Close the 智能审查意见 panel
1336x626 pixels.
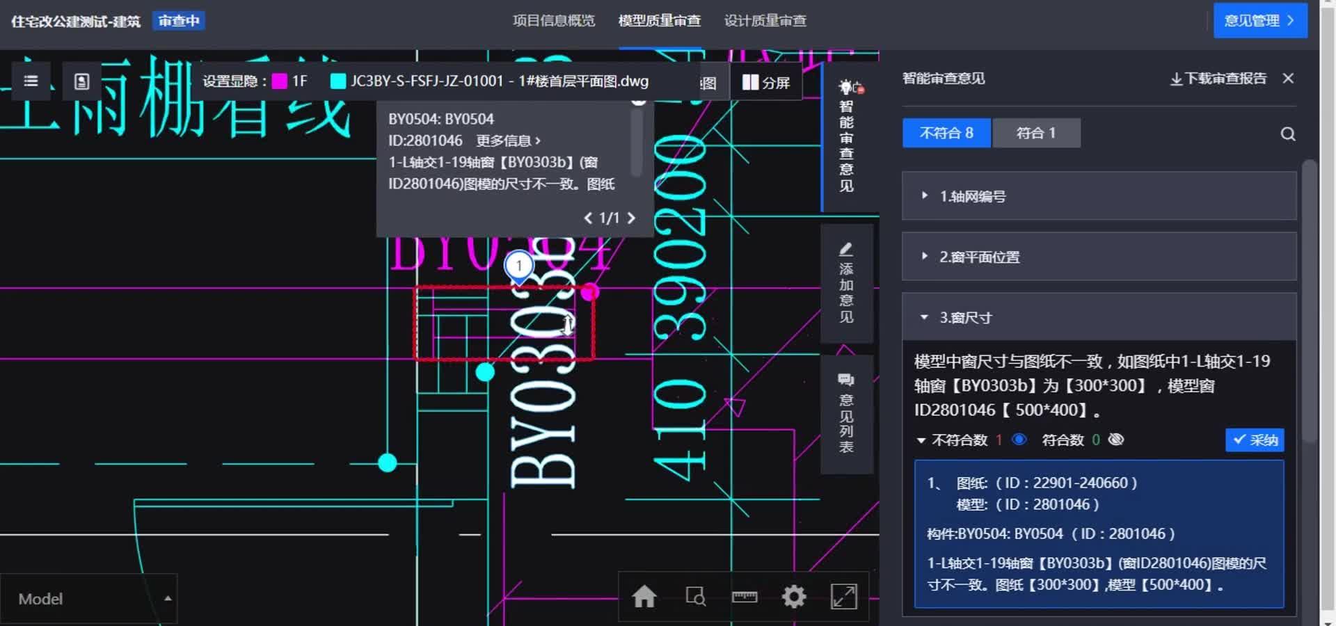coord(1288,79)
